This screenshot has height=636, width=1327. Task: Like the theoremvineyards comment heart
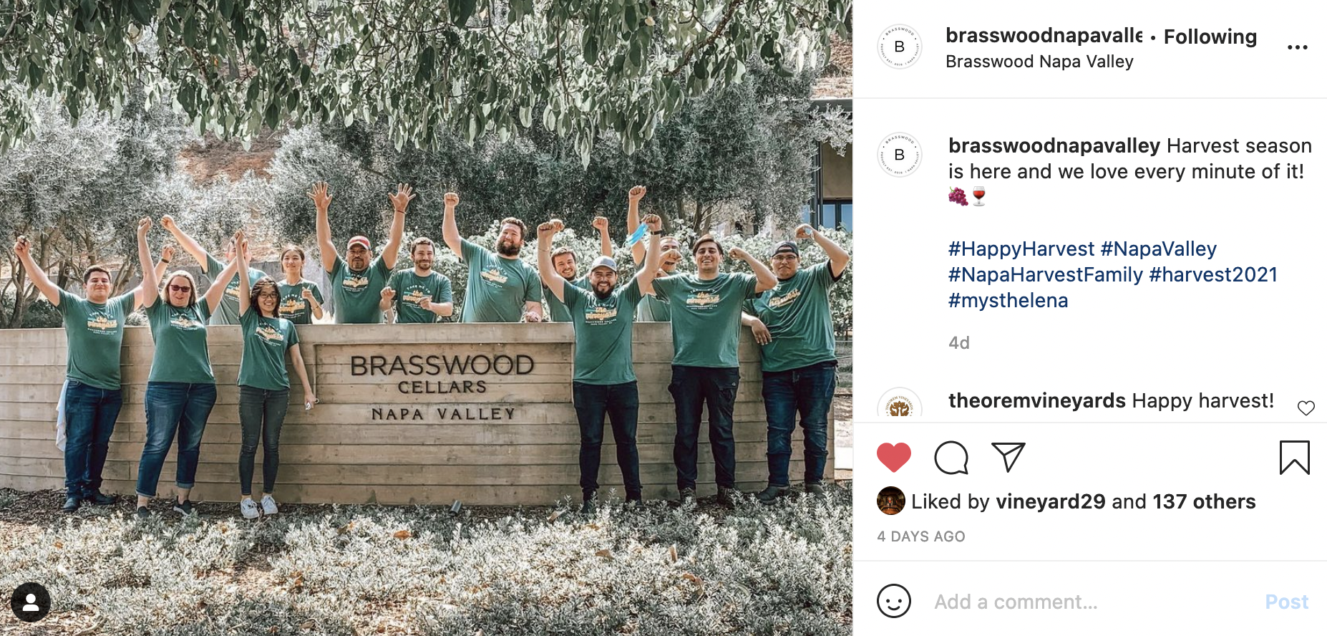[1306, 408]
